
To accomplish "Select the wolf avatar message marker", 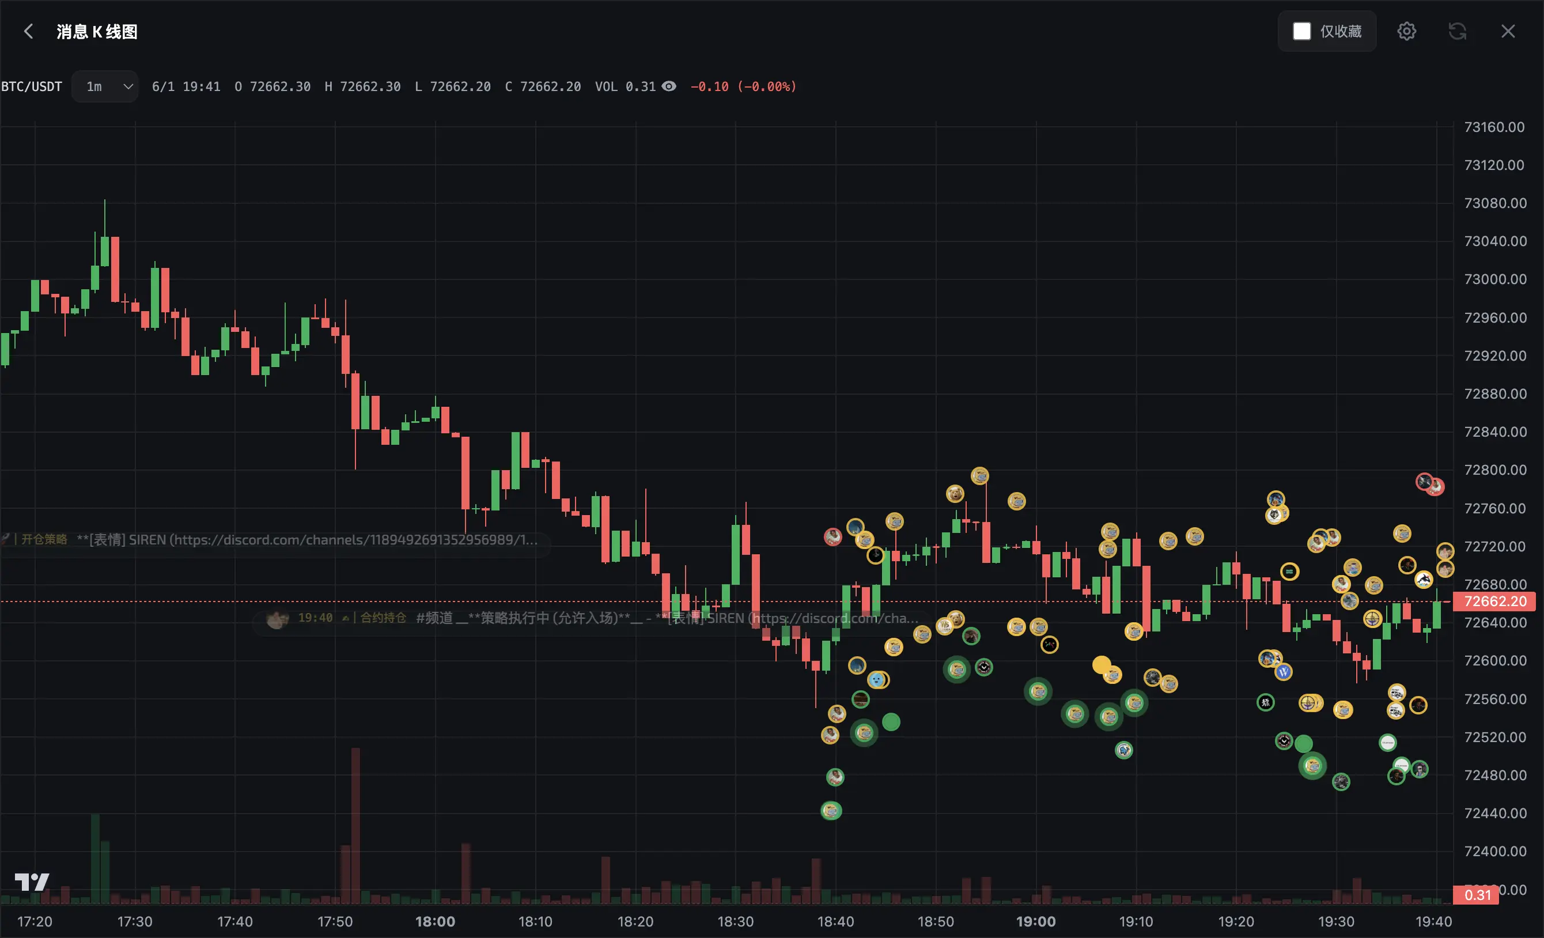I will tap(1274, 515).
